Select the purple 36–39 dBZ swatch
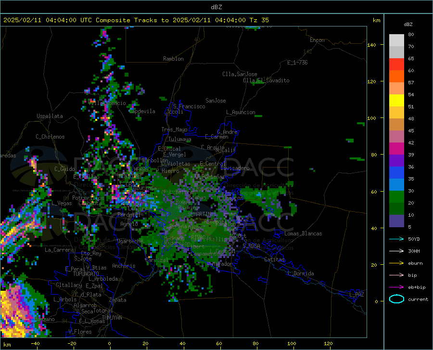The width and height of the screenshot is (433, 350). click(x=396, y=161)
